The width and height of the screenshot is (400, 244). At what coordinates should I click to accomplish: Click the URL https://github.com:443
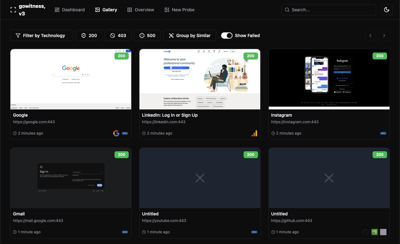click(x=292, y=221)
